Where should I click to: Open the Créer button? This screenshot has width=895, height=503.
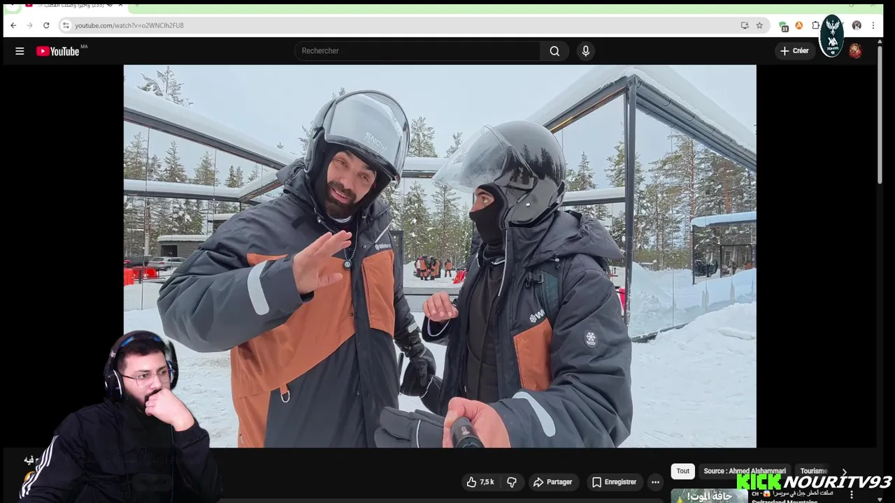tap(795, 51)
